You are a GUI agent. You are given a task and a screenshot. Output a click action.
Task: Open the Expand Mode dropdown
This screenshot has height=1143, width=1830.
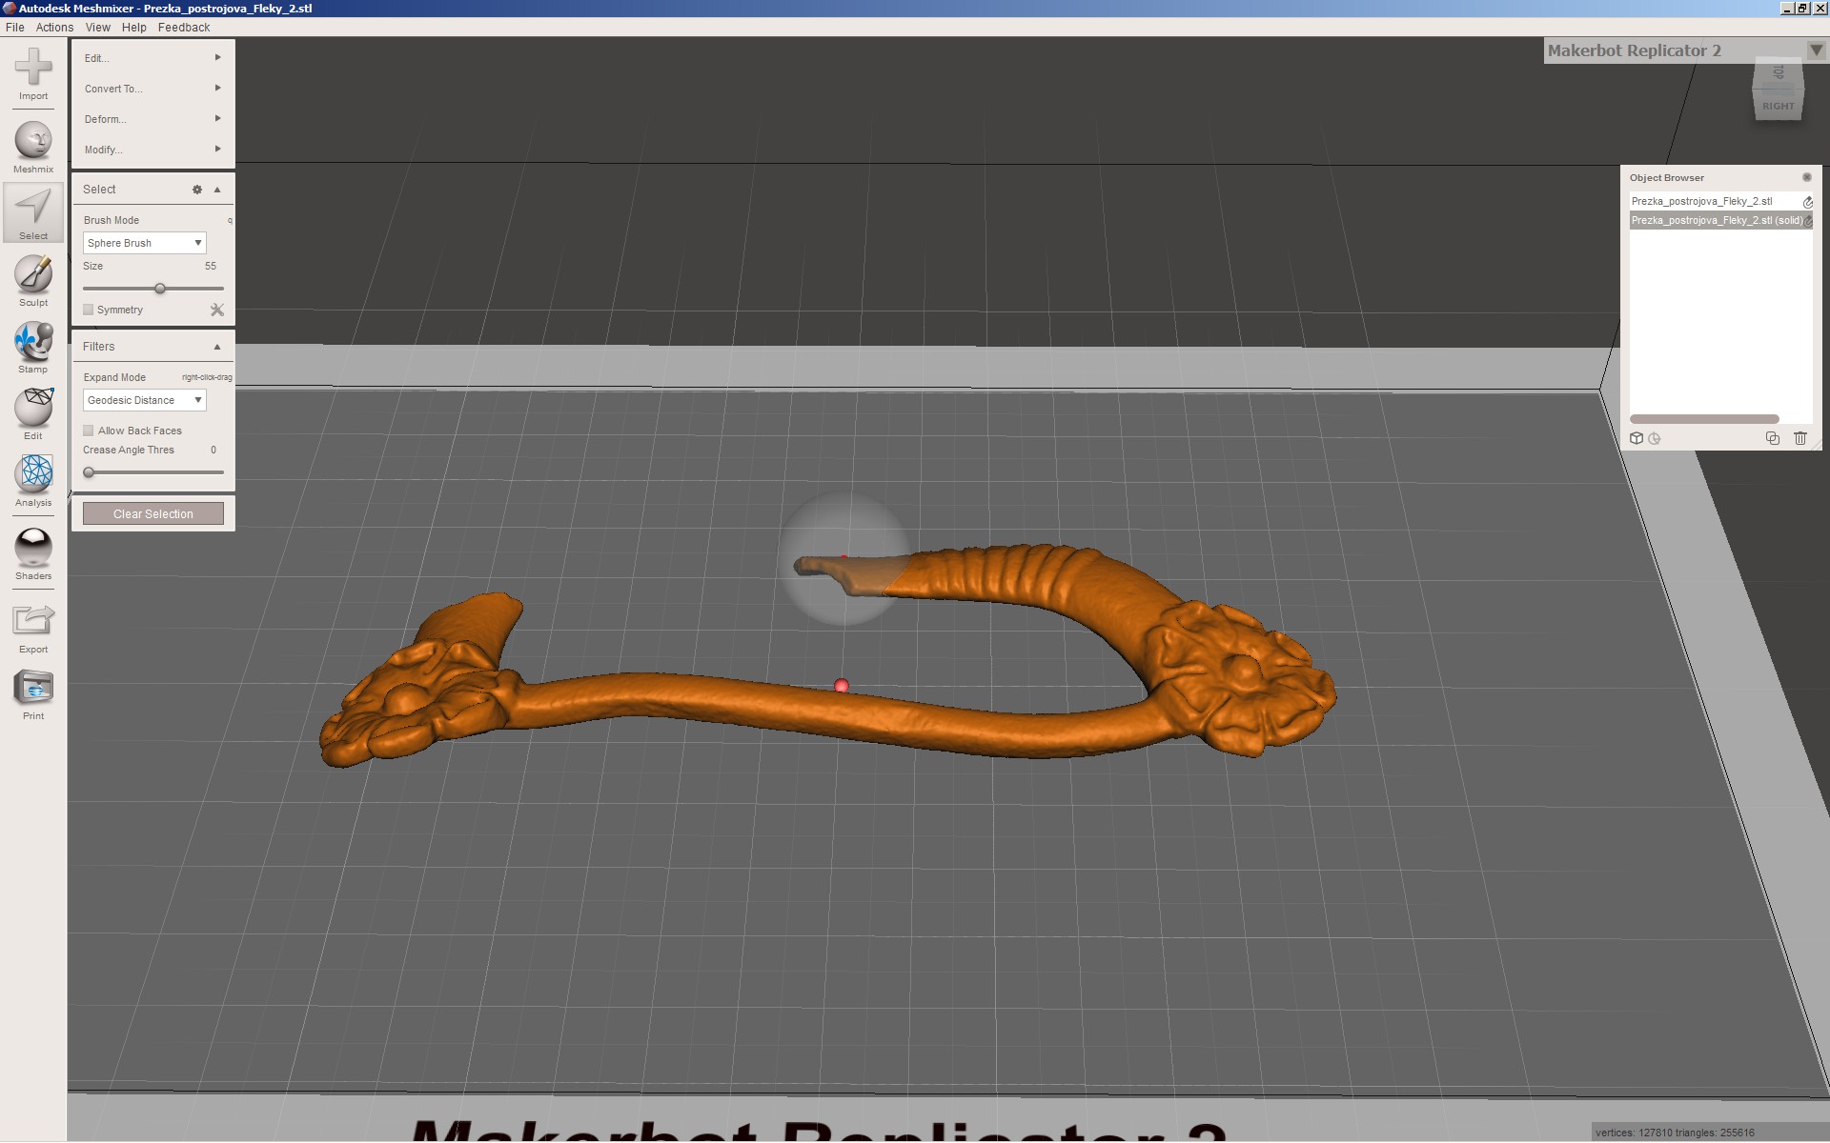pyautogui.click(x=144, y=400)
